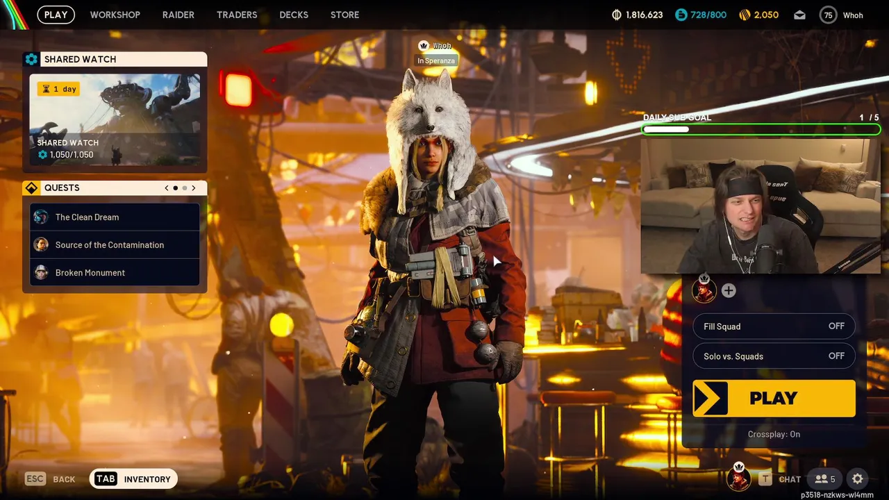
Task: Click the Daily Sub Goal progress bar
Action: tap(761, 129)
